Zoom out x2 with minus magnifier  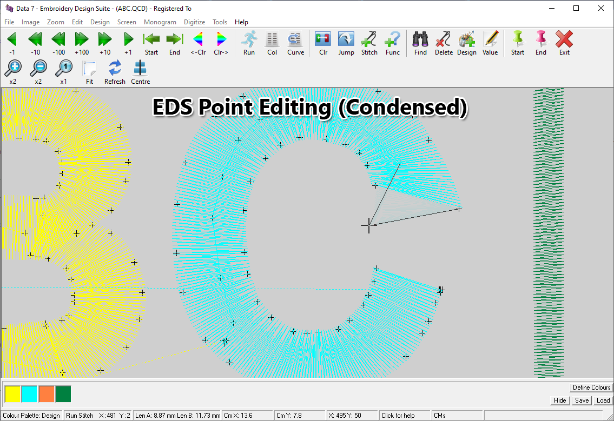pos(38,72)
